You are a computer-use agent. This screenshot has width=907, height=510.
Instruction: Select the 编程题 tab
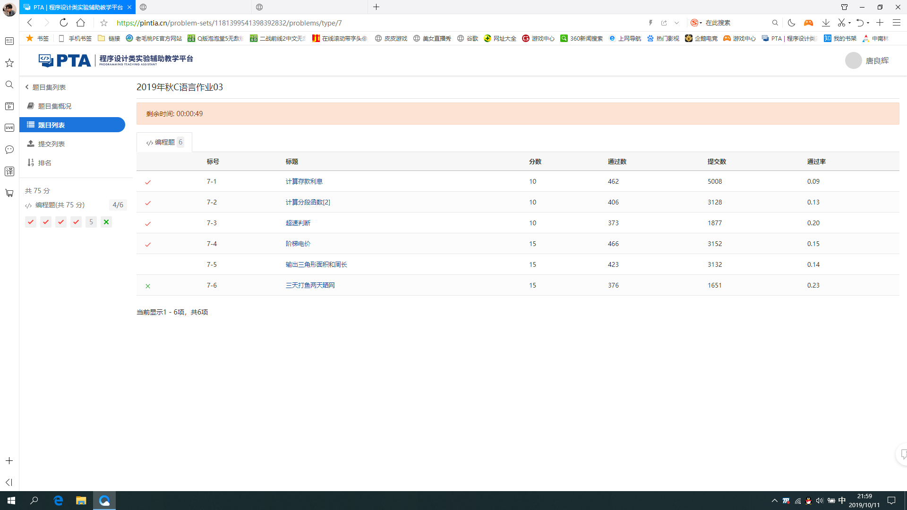[164, 142]
